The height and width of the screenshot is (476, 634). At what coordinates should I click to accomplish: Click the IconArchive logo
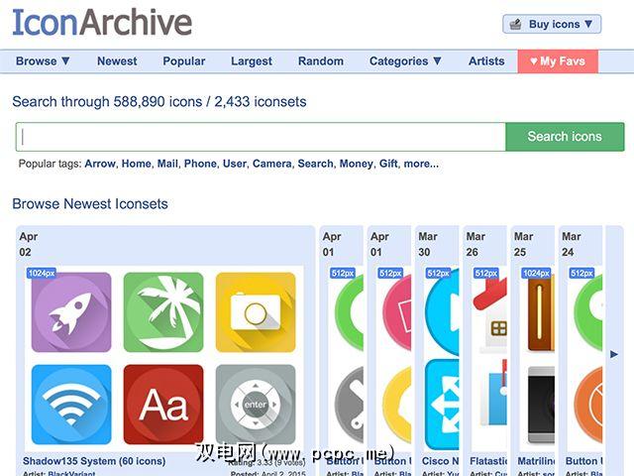[x=102, y=23]
